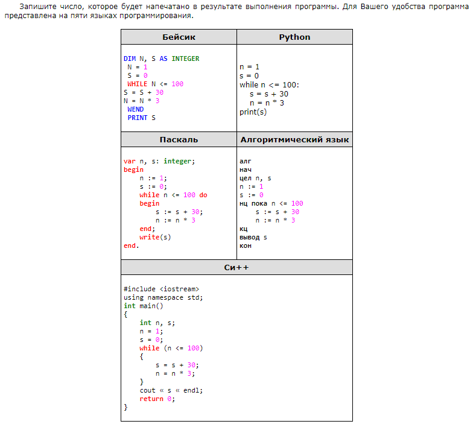Click the '#include <iostream>' line
Image resolution: width=476 pixels, height=430 pixels.
[x=161, y=289]
